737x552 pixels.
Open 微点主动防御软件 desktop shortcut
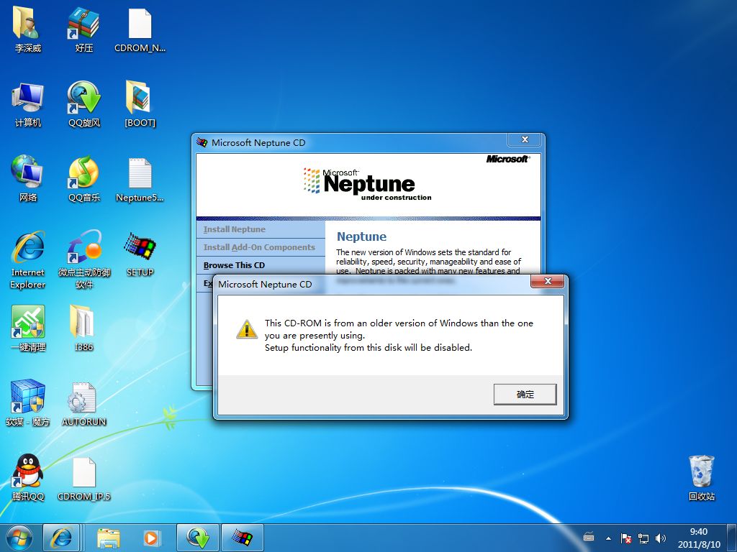coord(83,259)
